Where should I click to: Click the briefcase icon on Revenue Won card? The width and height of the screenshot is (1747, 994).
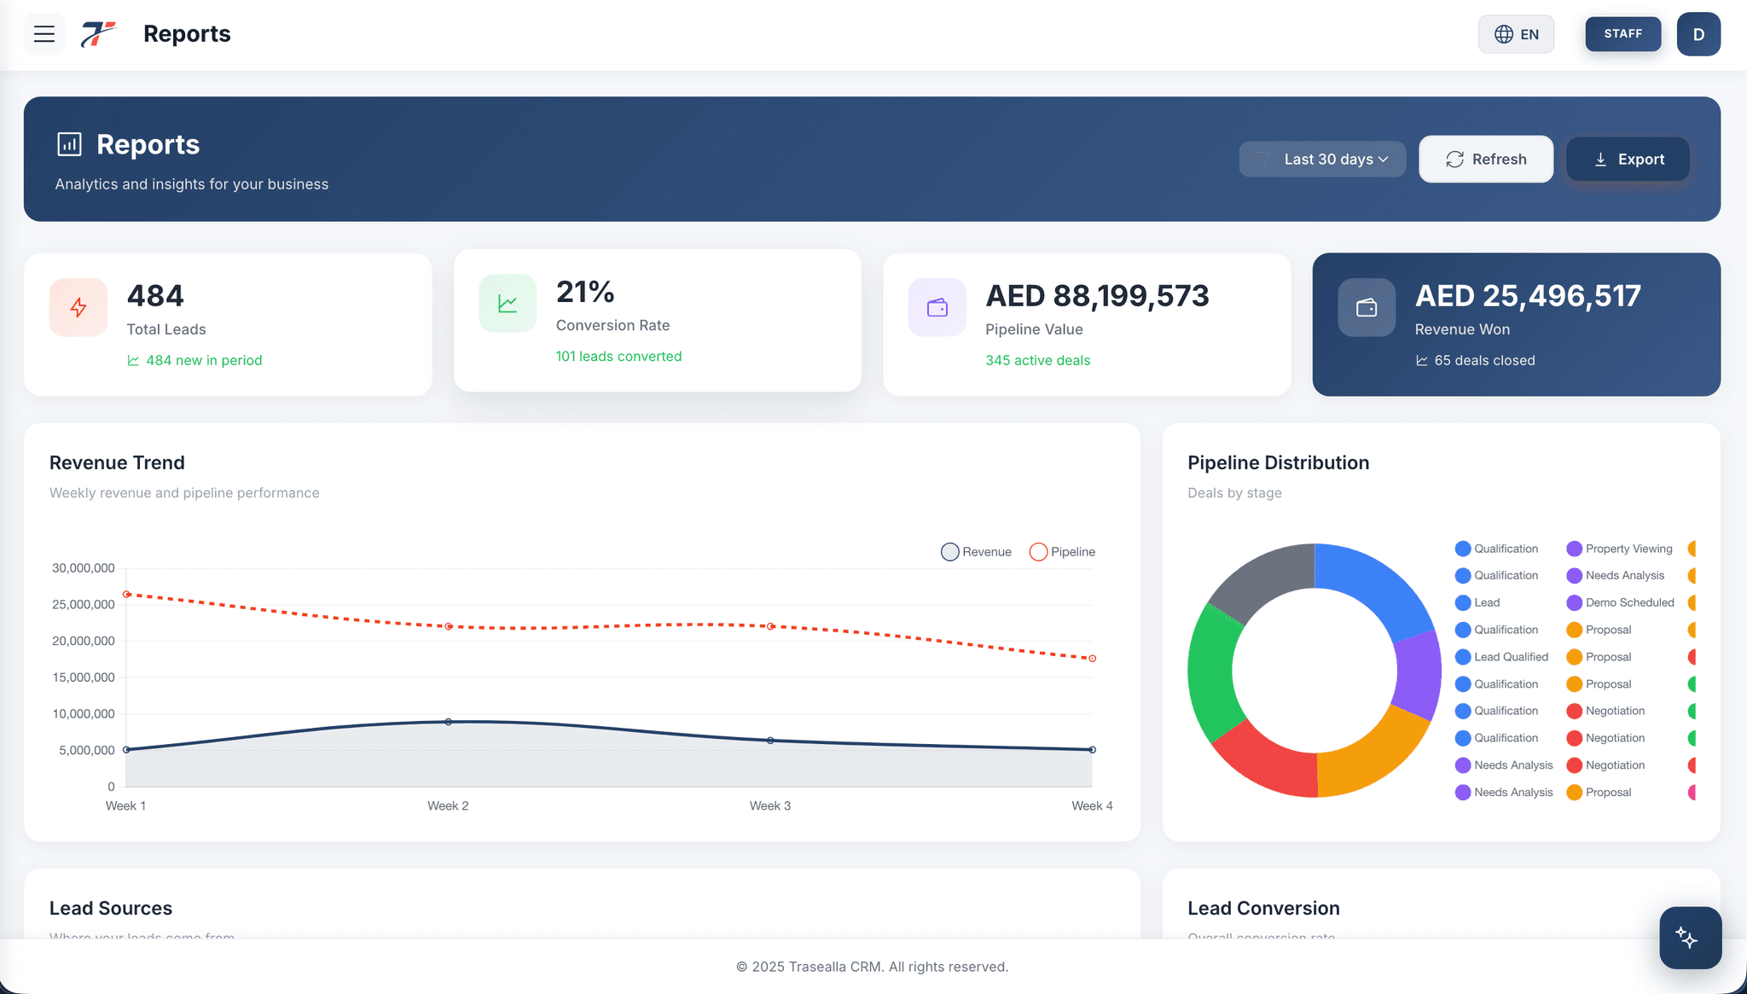[x=1367, y=307]
